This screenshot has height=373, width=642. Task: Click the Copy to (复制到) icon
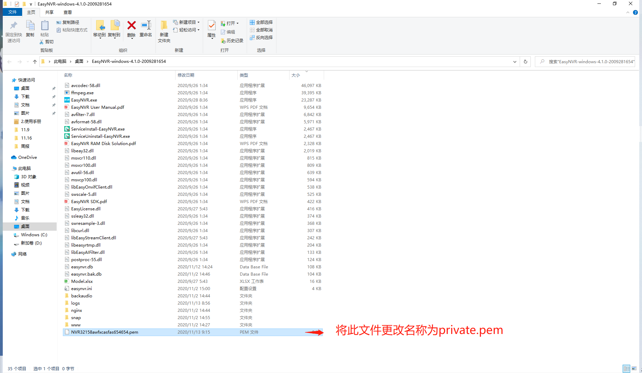coord(115,26)
